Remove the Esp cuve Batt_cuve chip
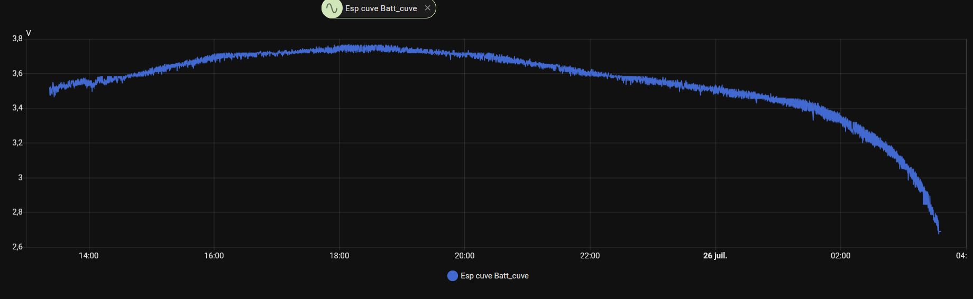973x299 pixels. [427, 8]
